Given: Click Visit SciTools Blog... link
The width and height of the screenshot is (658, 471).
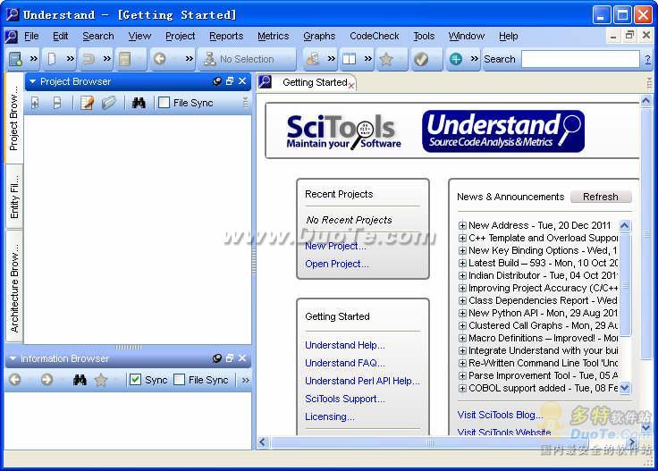Looking at the screenshot, I should tap(500, 415).
